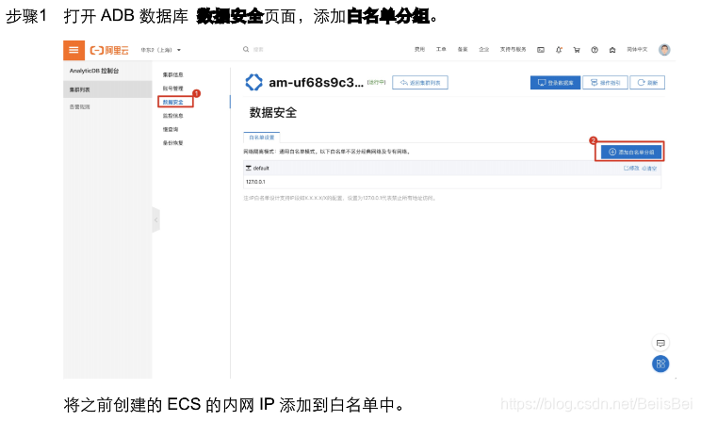Screen dimensions: 701x421
Task: Click the home icon in header
Action: pyautogui.click(x=612, y=50)
